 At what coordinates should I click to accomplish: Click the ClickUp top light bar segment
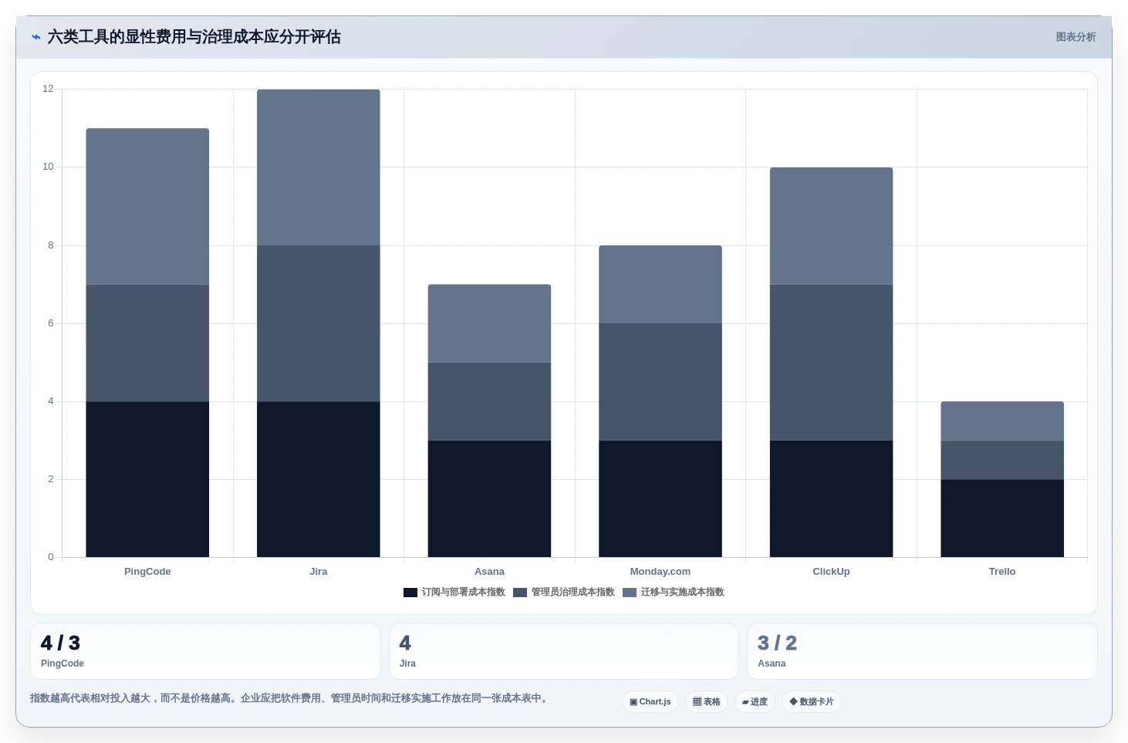(x=831, y=226)
